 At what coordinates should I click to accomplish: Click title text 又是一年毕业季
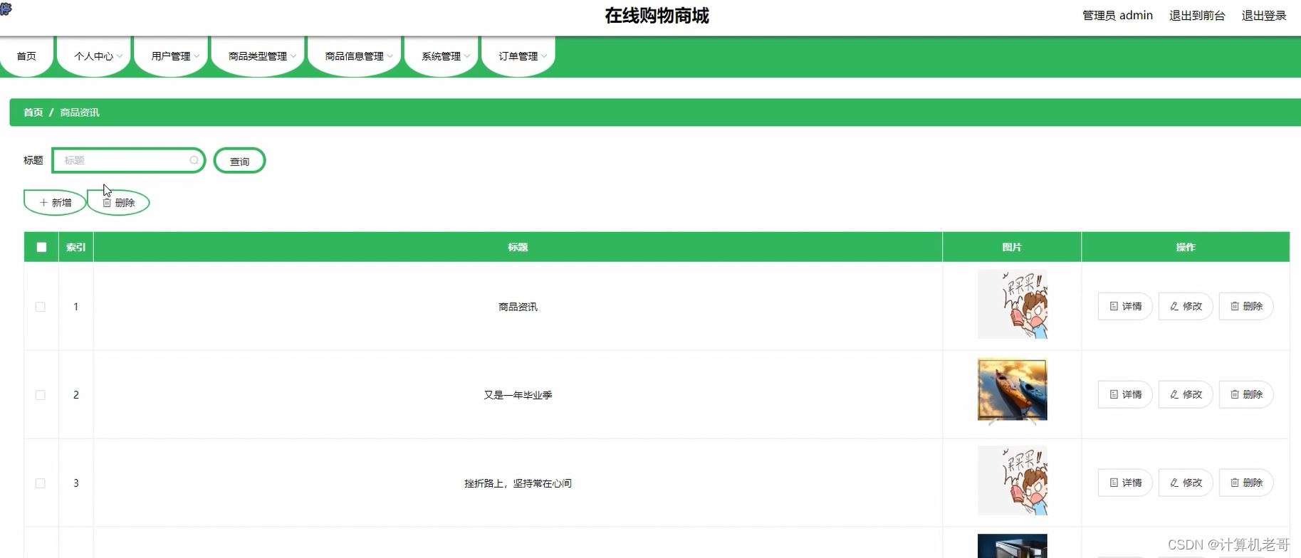518,395
